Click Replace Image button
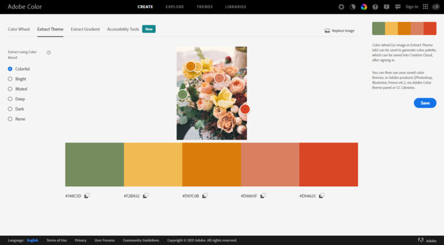The width and height of the screenshot is (444, 245). click(x=339, y=31)
